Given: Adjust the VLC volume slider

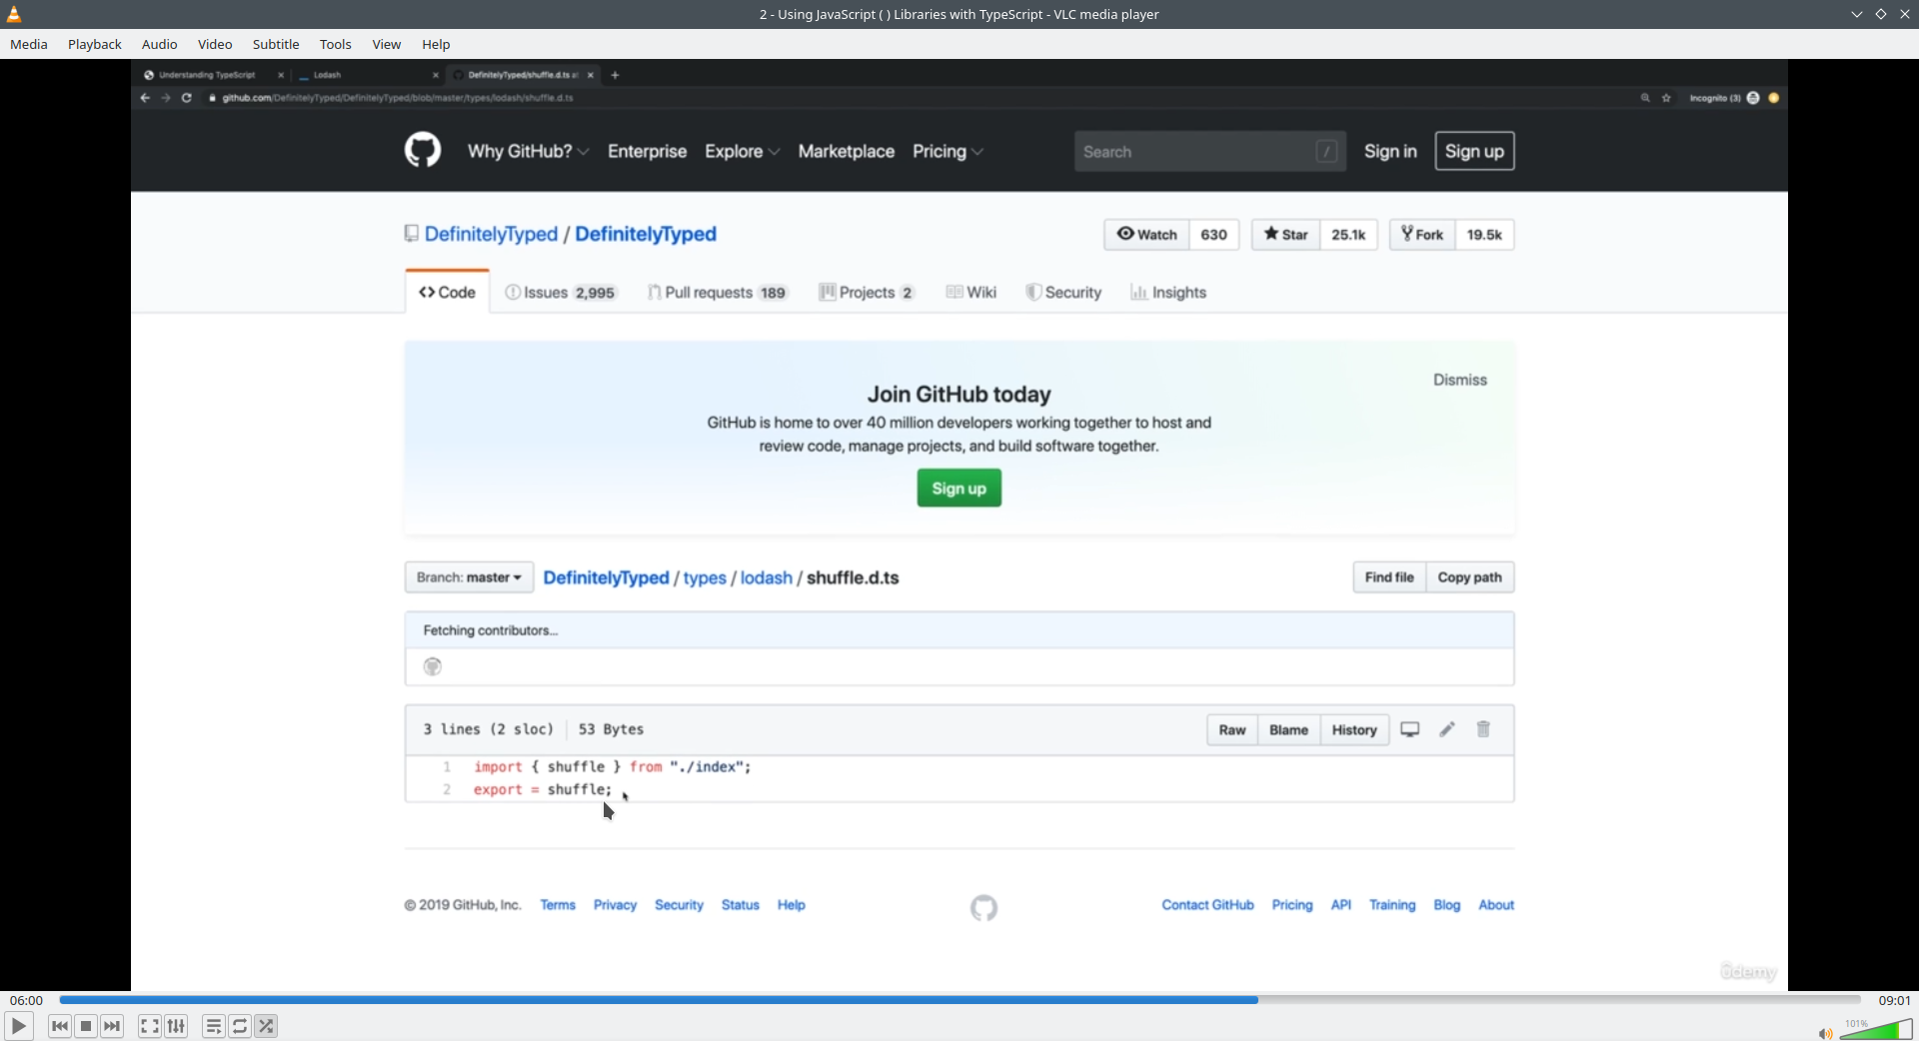Looking at the screenshot, I should 1876,1029.
